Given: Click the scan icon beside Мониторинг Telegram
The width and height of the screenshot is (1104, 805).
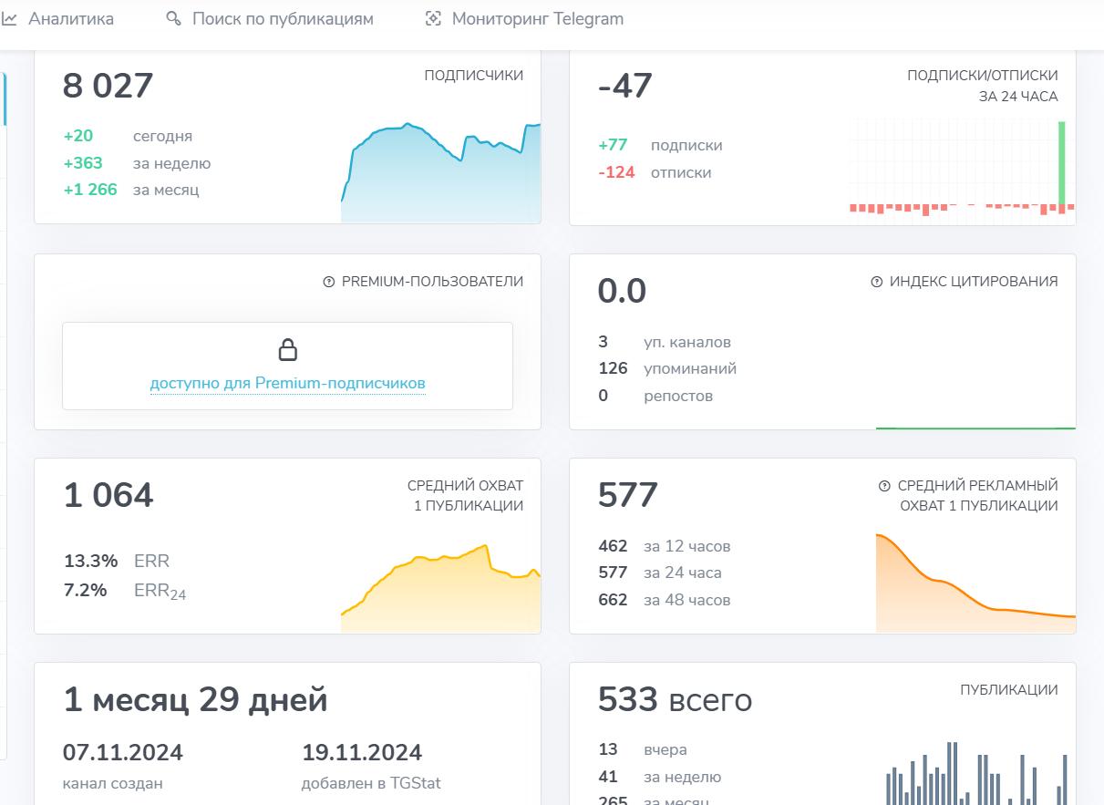Looking at the screenshot, I should point(433,18).
